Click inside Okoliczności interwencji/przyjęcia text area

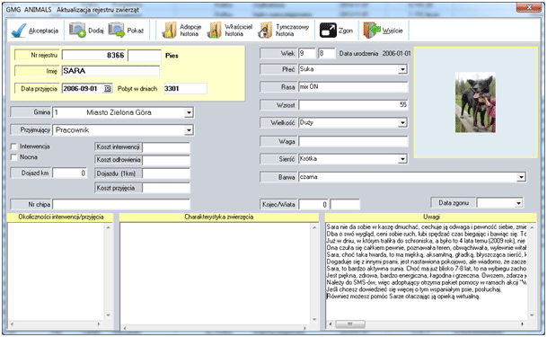click(x=56, y=271)
